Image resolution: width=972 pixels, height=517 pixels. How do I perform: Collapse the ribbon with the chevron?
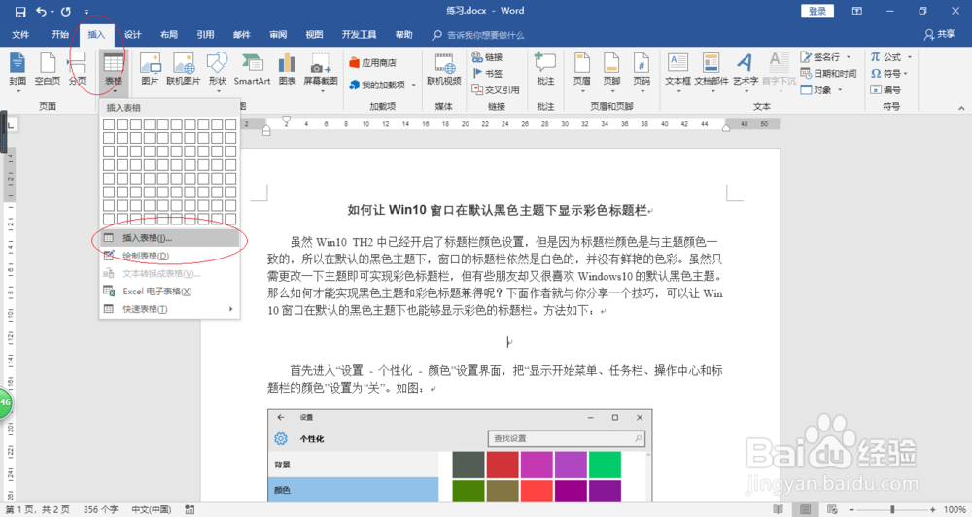point(961,108)
